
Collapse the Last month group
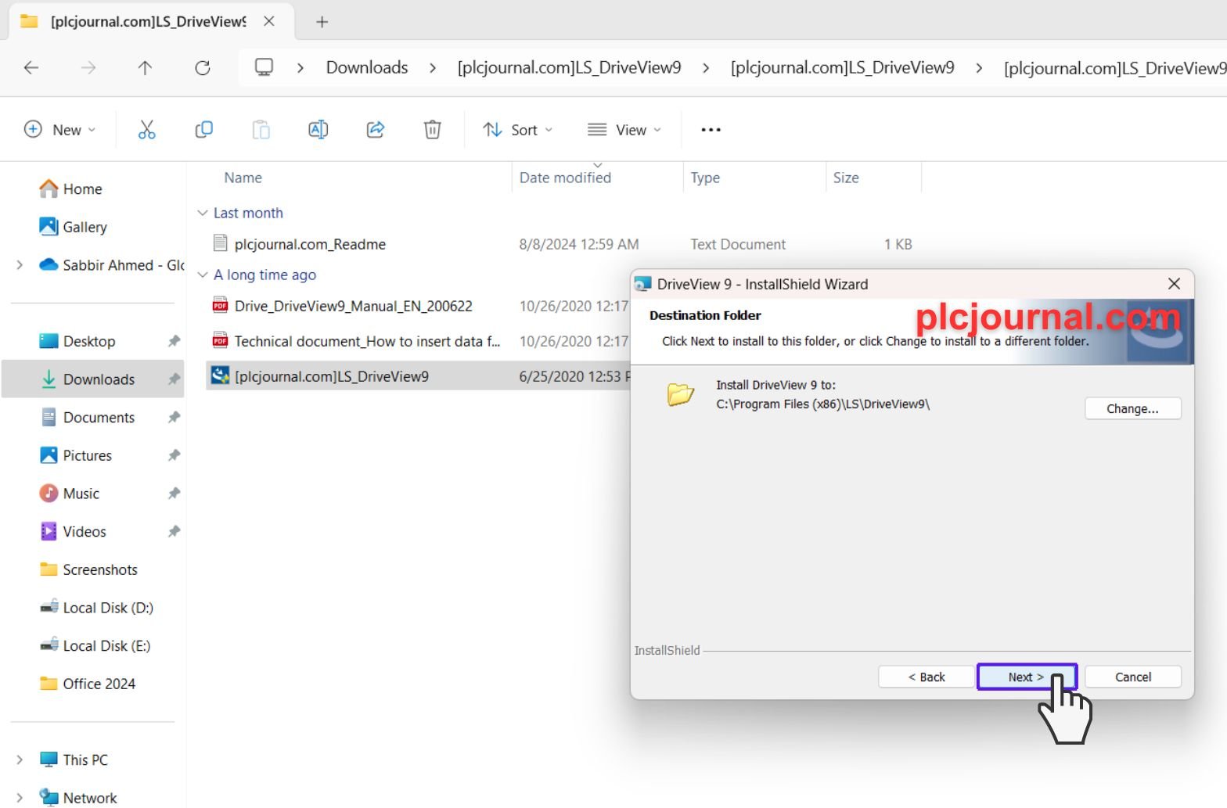tap(203, 213)
